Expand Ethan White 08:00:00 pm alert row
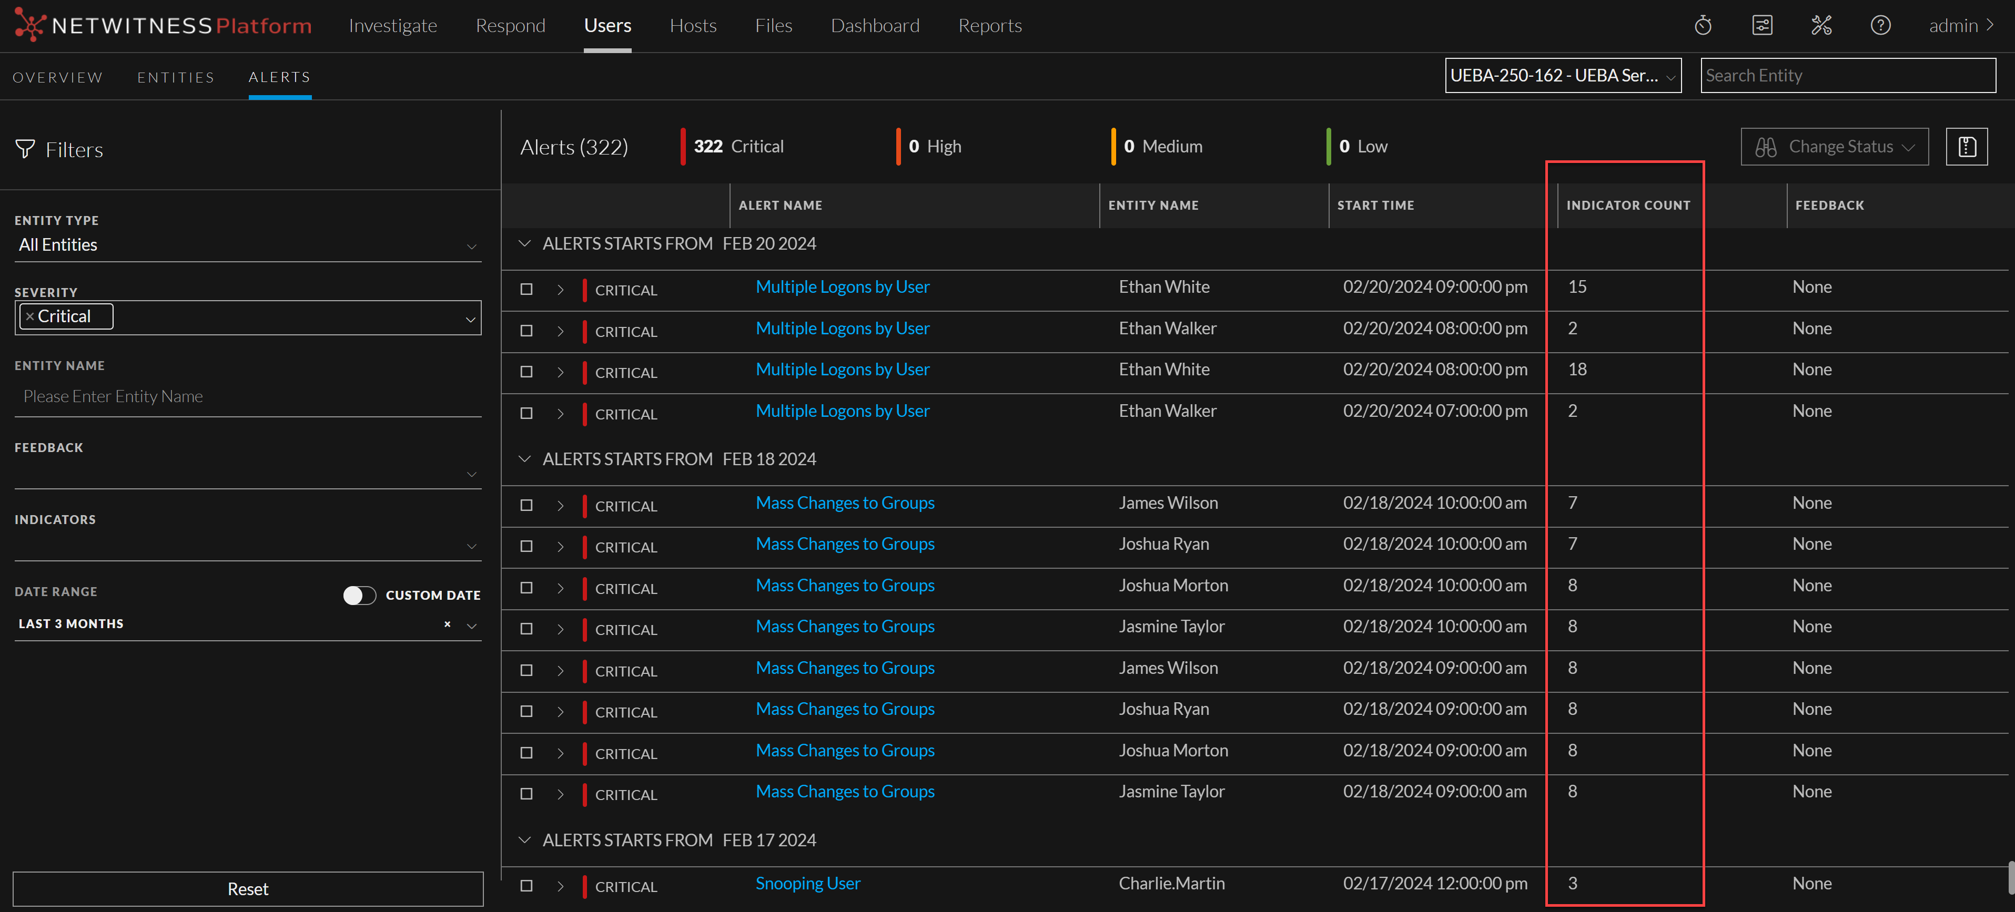The image size is (2015, 912). (x=560, y=372)
